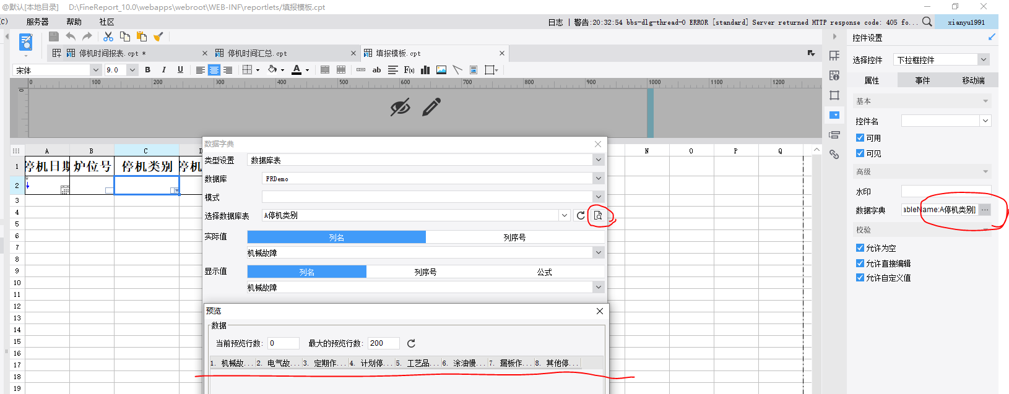Screen dimensions: 1009x394
Task: Open widget settings sidebar icon
Action: [x=834, y=115]
